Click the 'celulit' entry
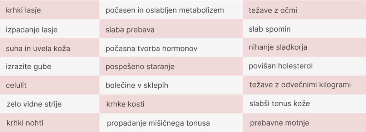This screenshot has height=132, width=366. pyautogui.click(x=49, y=85)
